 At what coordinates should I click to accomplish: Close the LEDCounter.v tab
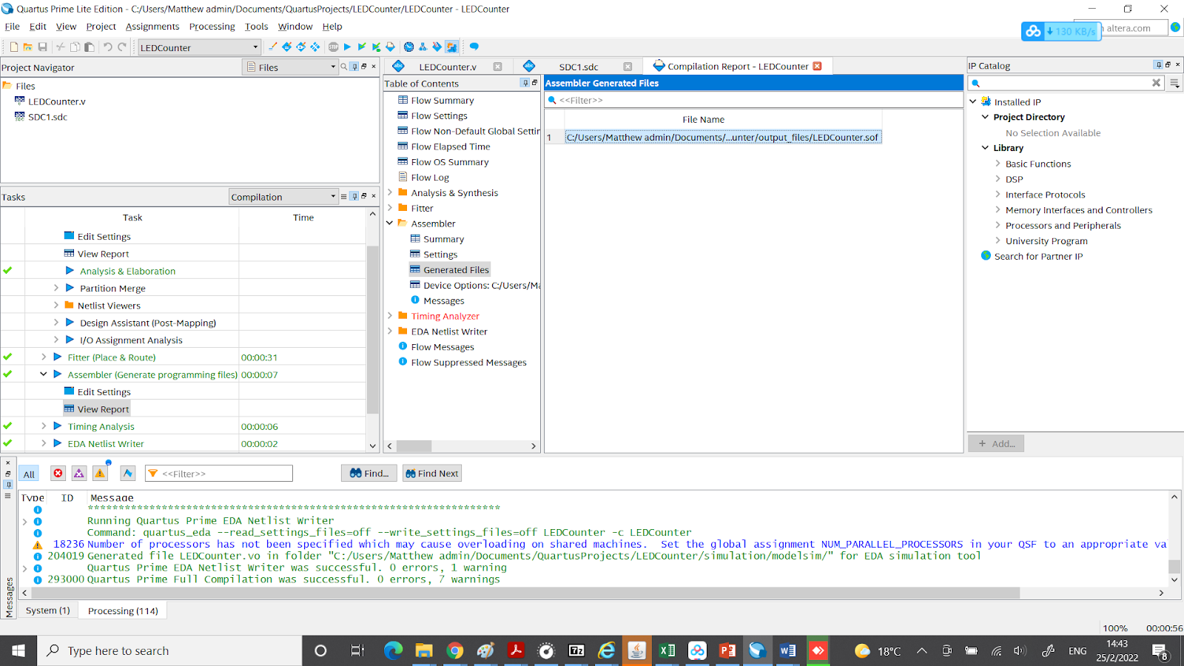497,67
